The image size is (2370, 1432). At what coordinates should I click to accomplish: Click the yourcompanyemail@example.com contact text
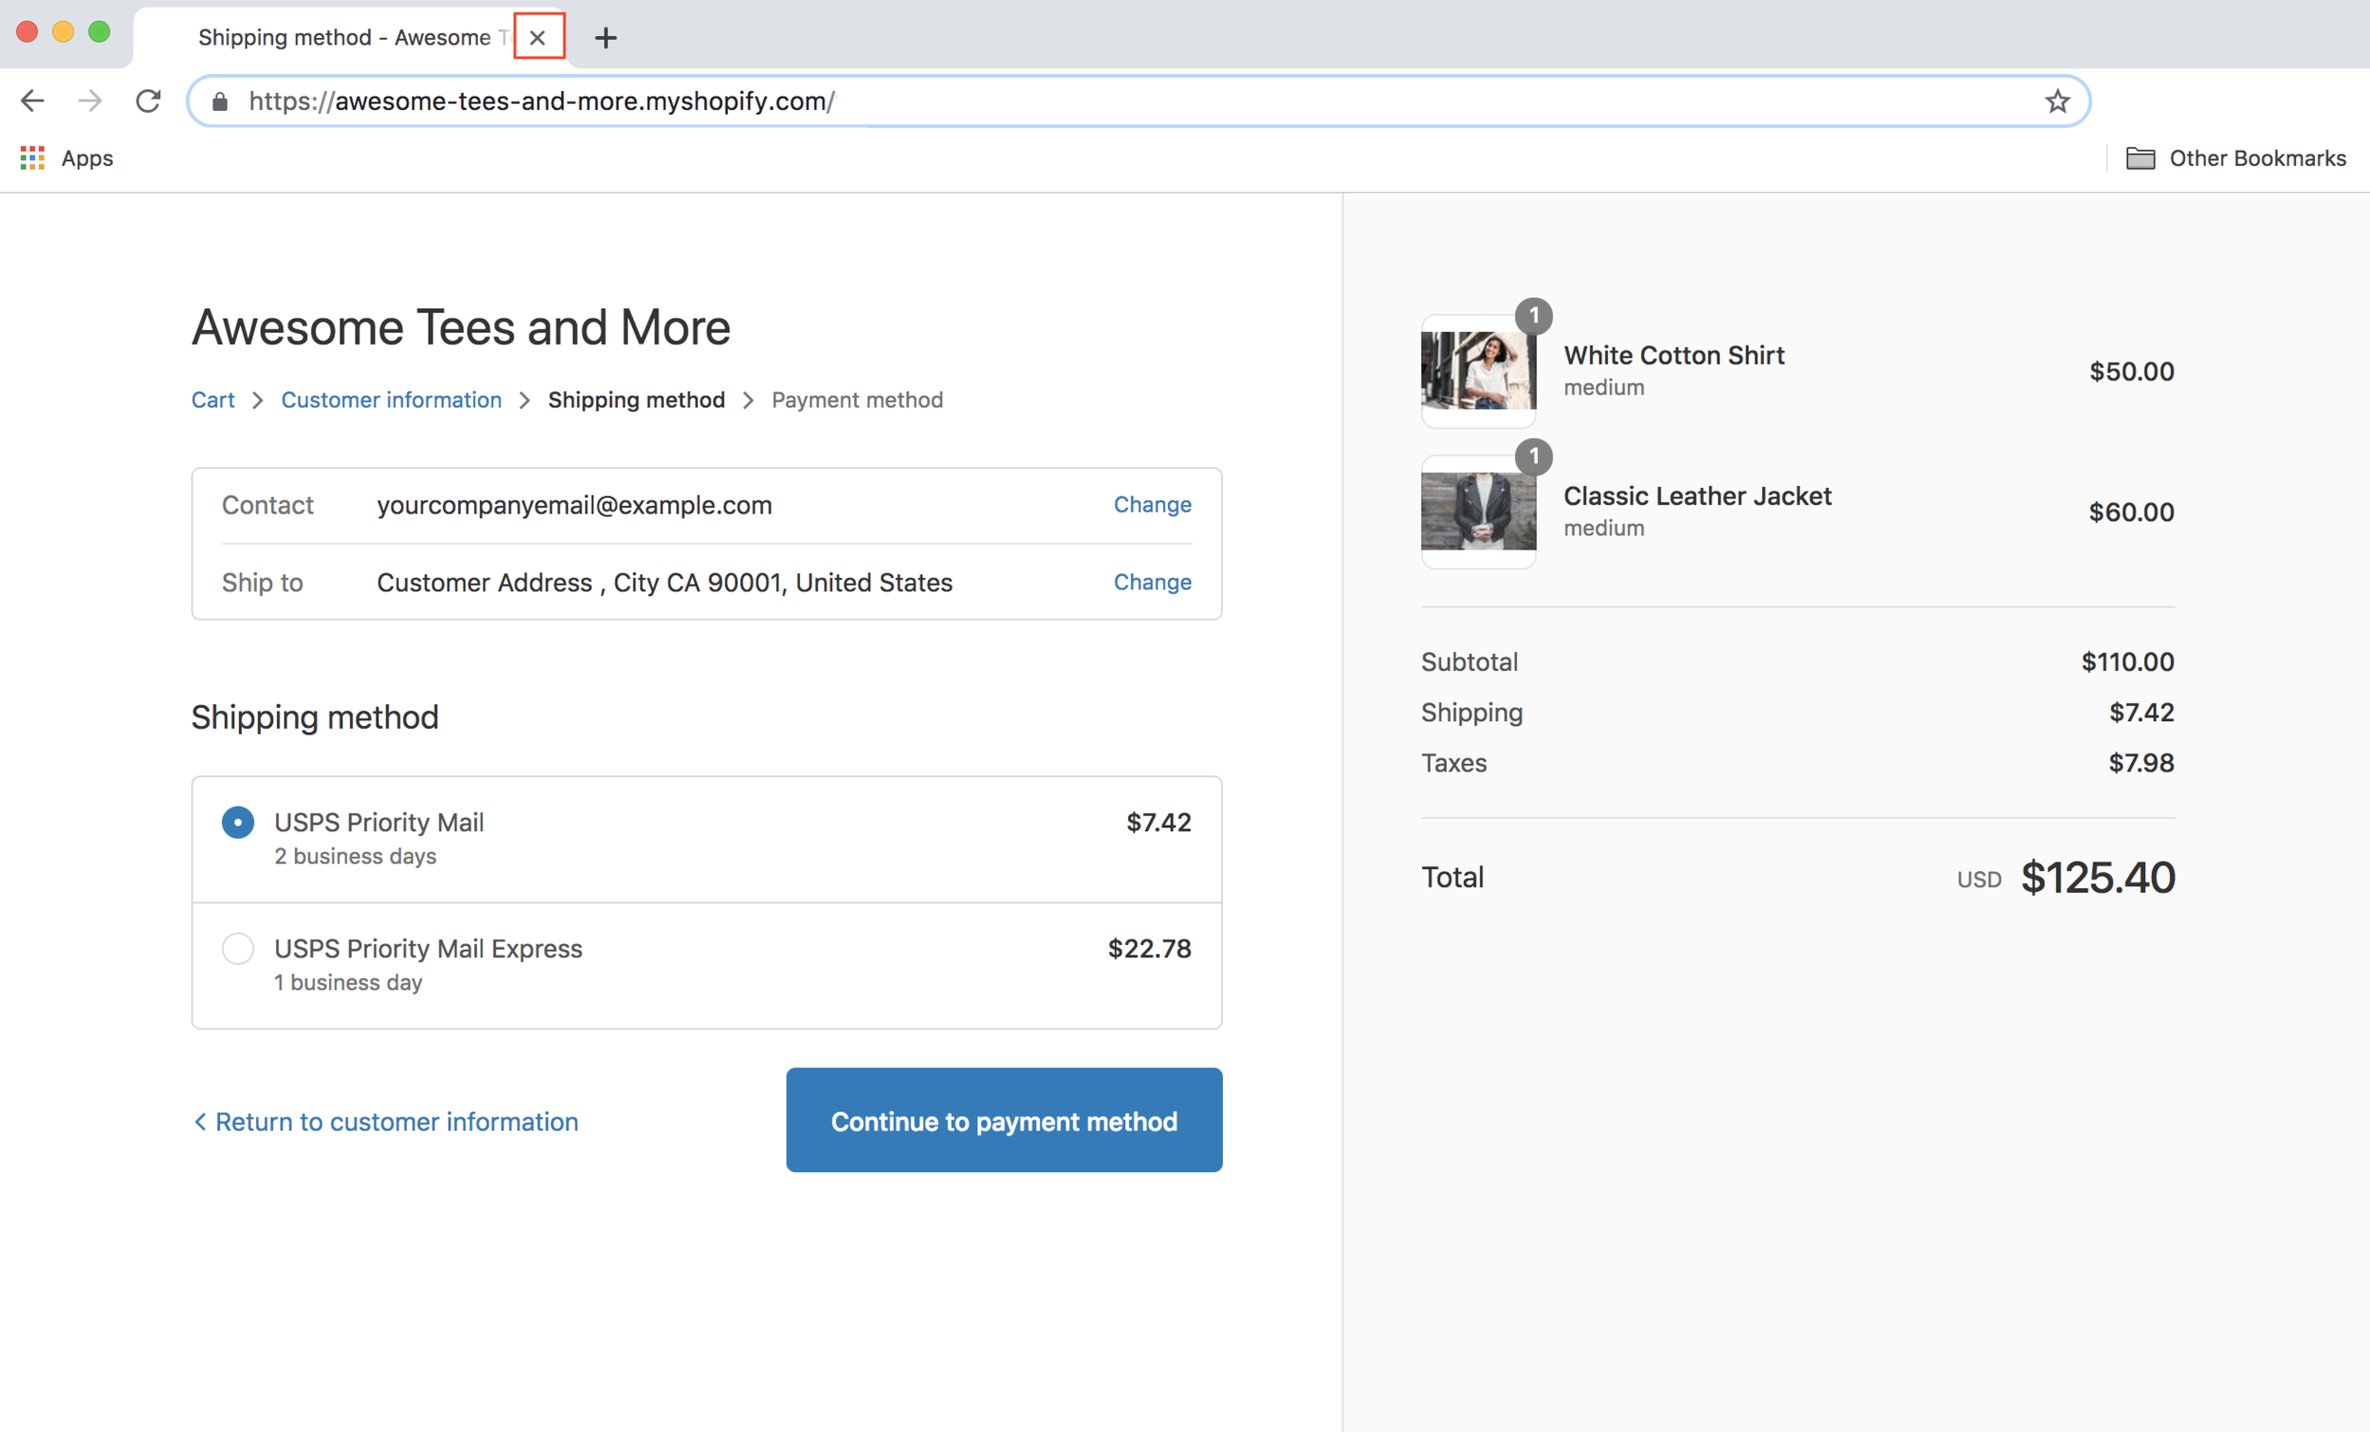[x=574, y=505]
